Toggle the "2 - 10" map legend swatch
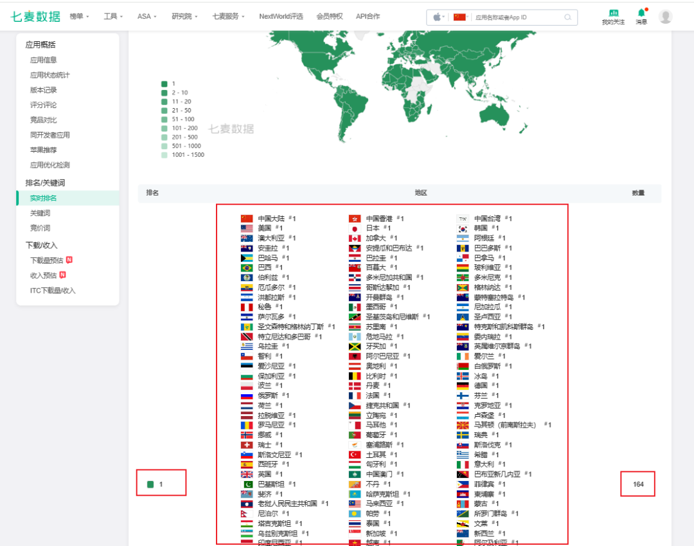This screenshot has height=546, width=694. 165,93
